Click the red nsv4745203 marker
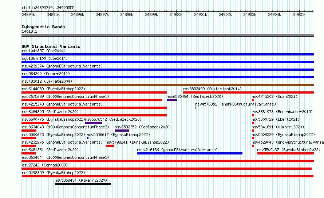324x198 pixels. pyautogui.click(x=253, y=100)
